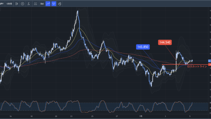This screenshot has height=119, width=211.
Task: Open the JPY currency pair selector
Action: pos(2,4)
